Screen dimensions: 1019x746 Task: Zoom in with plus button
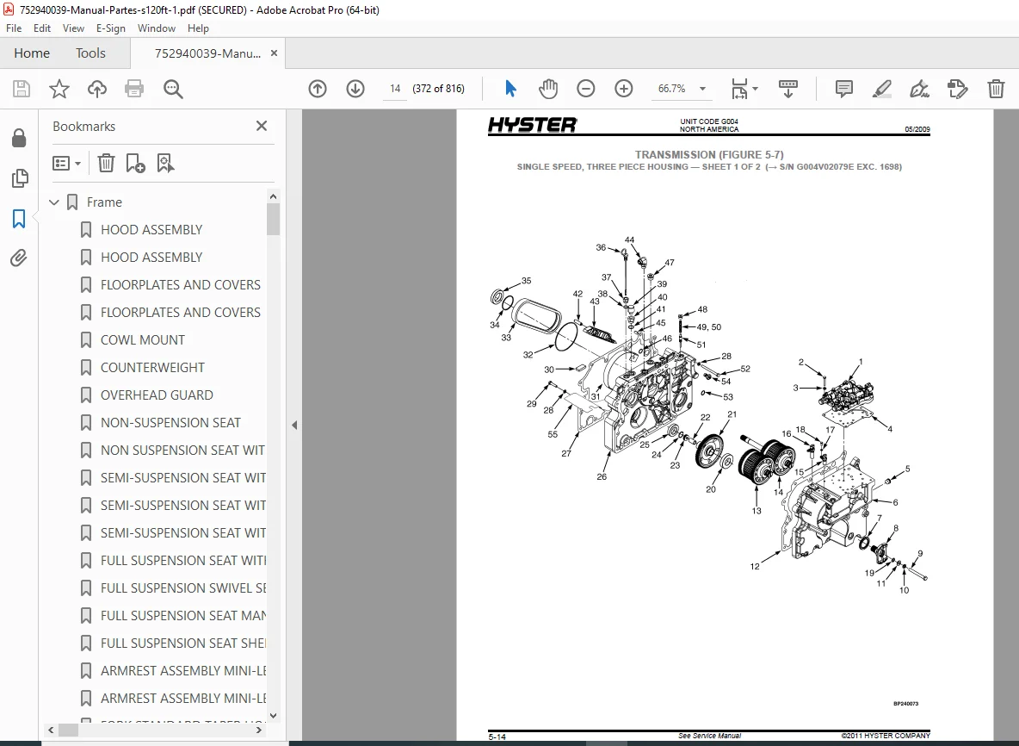point(623,89)
